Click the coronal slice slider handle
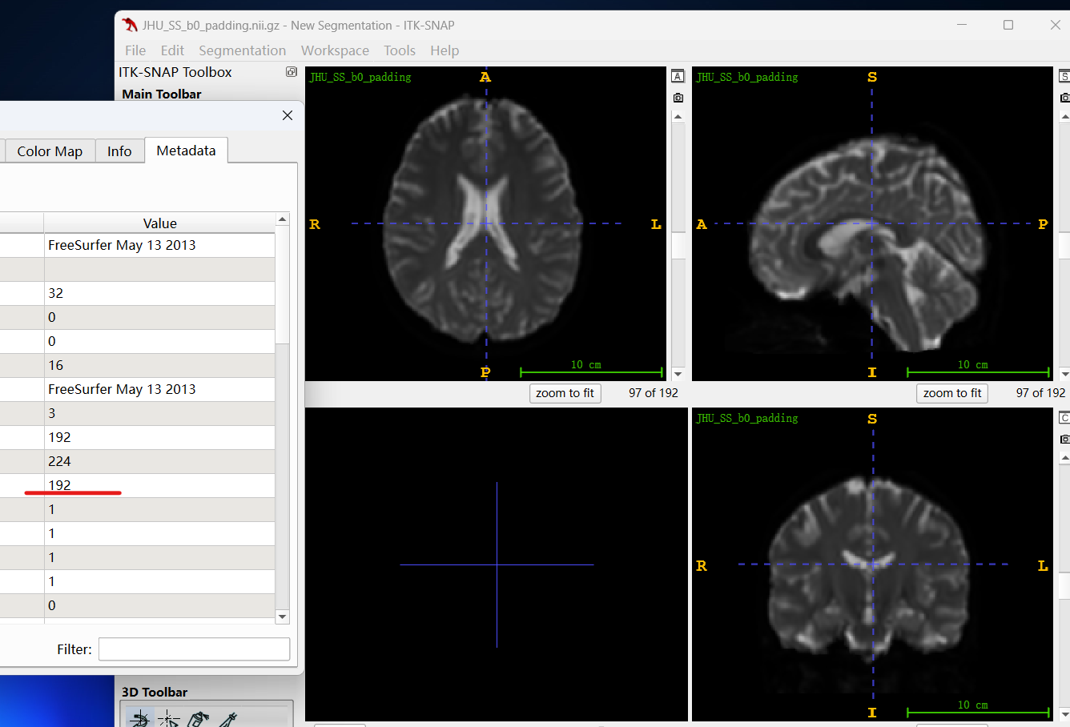 tap(1064, 586)
